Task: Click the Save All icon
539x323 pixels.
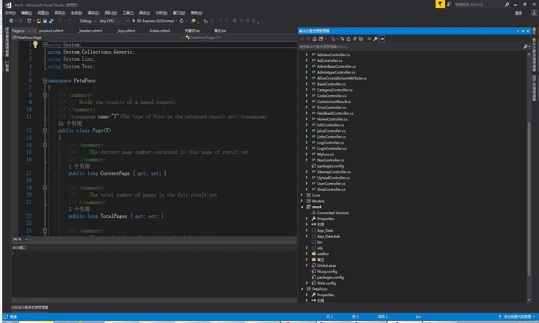Action: click(51, 21)
